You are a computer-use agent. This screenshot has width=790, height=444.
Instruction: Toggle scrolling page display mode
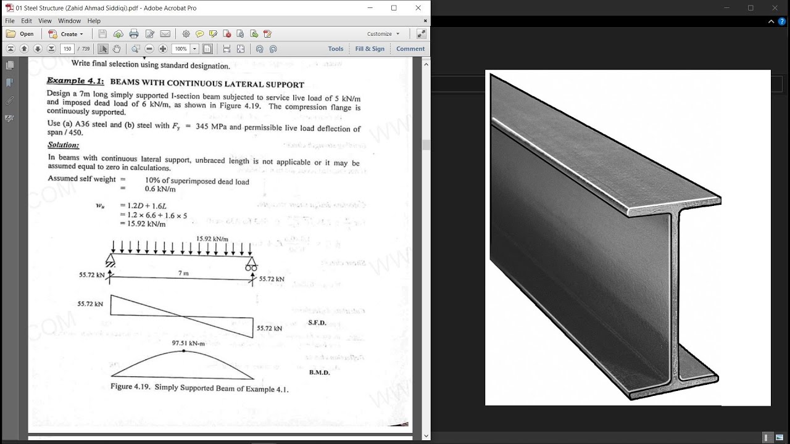pos(227,49)
